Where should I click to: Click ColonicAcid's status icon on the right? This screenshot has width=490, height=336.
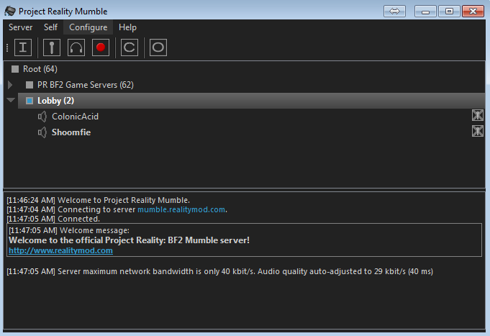tap(478, 115)
